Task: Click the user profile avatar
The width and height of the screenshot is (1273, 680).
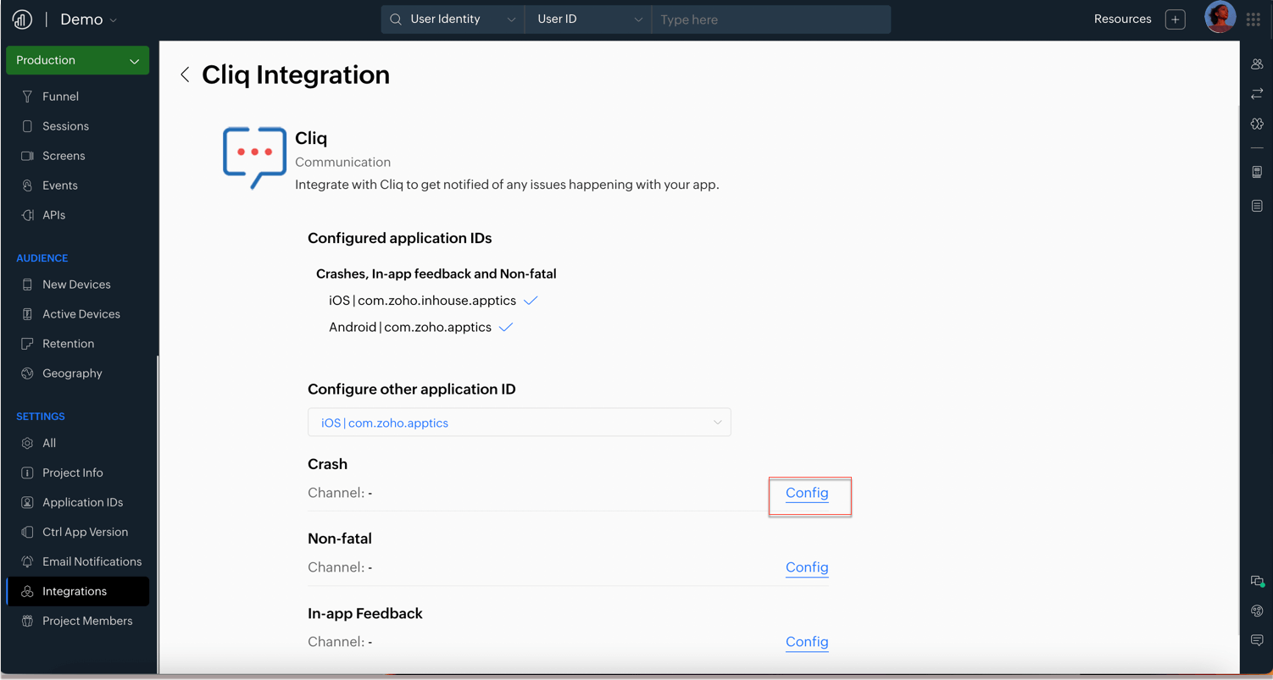Action: (1220, 18)
